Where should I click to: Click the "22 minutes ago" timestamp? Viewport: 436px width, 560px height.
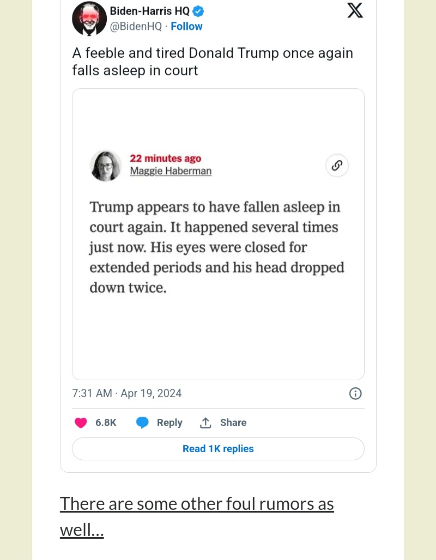165,159
